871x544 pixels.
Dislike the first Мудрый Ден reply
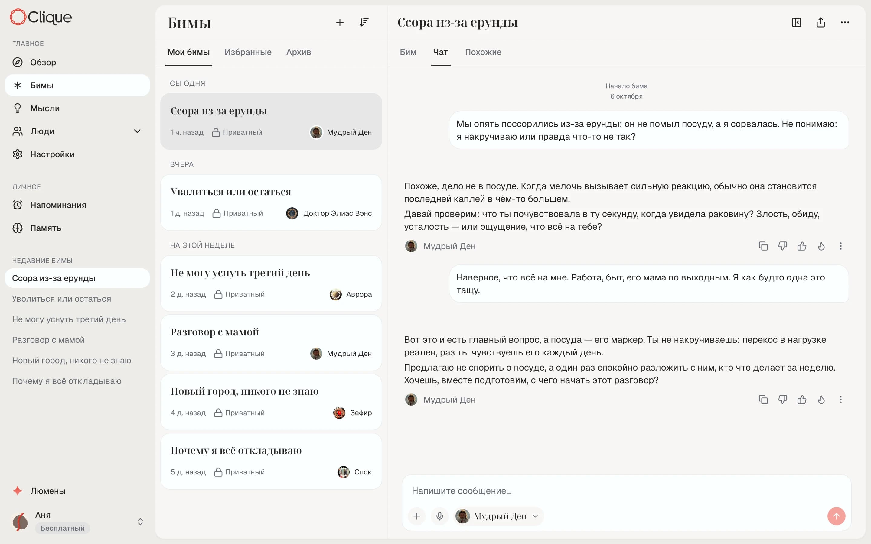pos(782,246)
